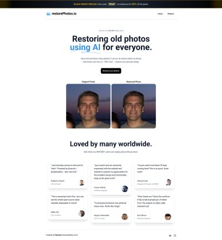Click the Restored Photo label
Screen dimensions: 222x240
pyautogui.click(x=134, y=82)
